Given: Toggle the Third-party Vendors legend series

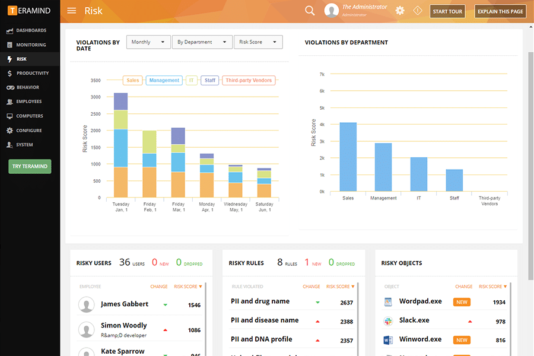Looking at the screenshot, I should [x=249, y=80].
